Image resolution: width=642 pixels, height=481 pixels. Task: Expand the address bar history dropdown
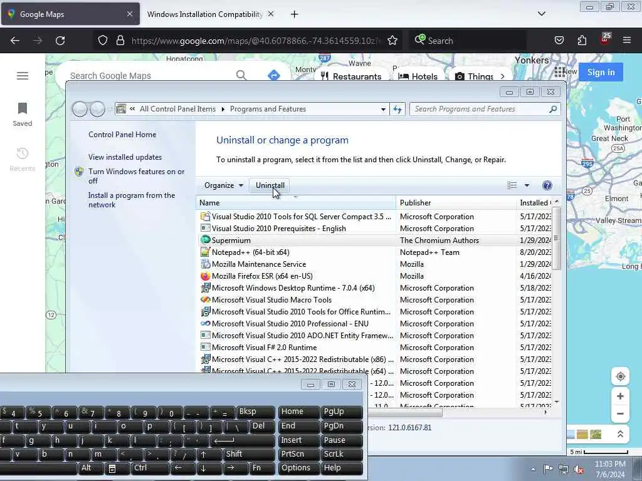pos(383,109)
